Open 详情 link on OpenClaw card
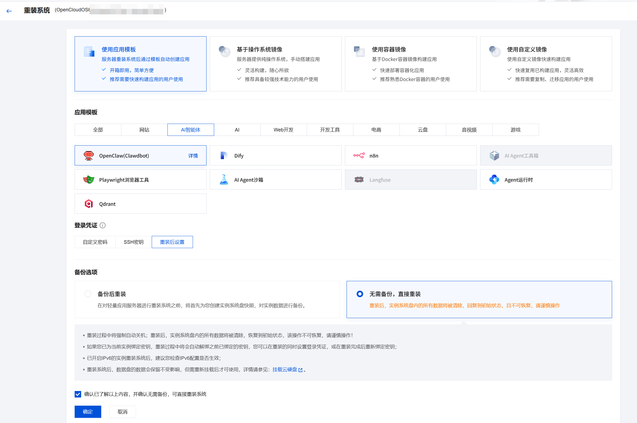 [193, 156]
